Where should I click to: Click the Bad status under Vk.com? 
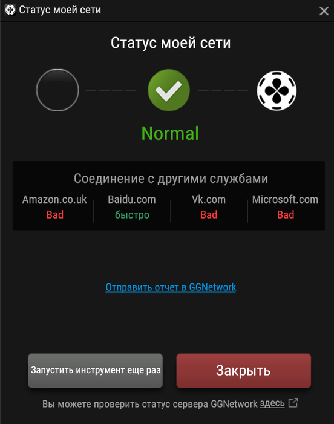point(209,214)
